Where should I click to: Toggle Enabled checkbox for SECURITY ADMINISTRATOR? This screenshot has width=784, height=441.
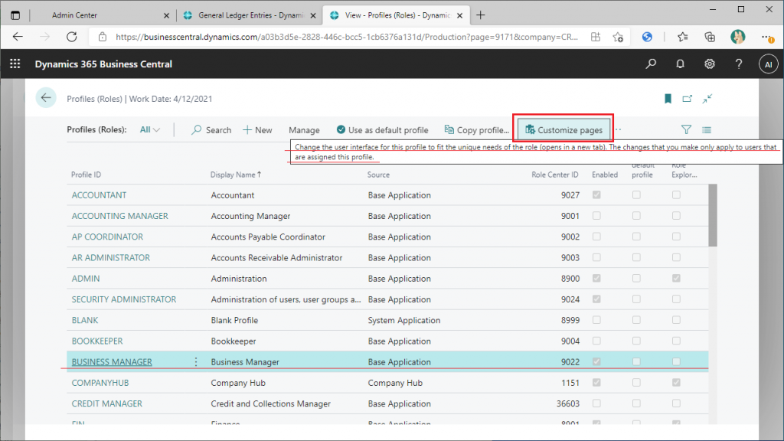click(x=596, y=299)
